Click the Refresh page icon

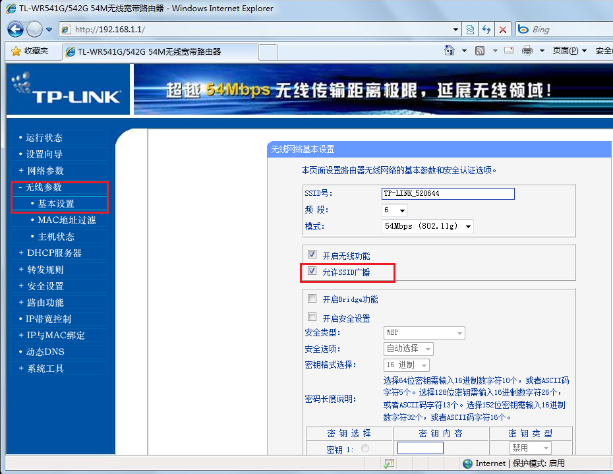pos(486,30)
